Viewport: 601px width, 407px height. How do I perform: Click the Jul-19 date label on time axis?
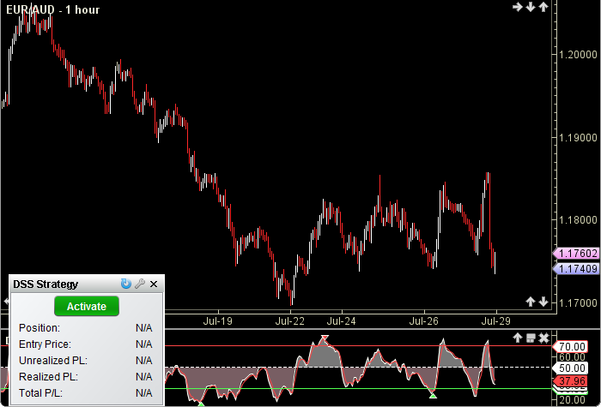218,321
